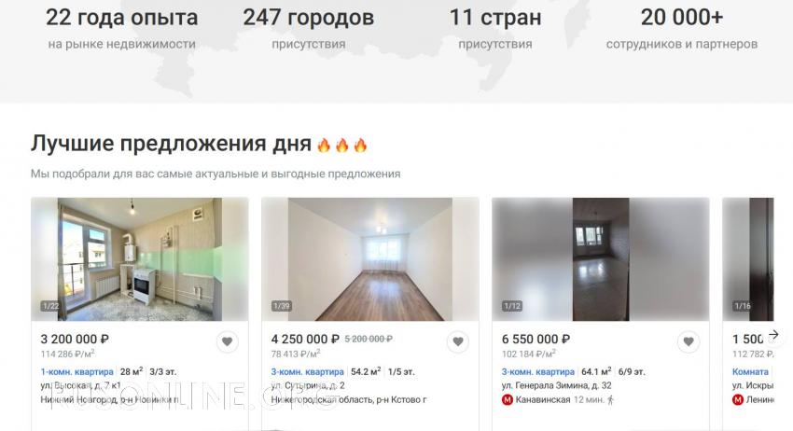Add 6 550 000 ₽ apartment to favorites
The image size is (793, 431).
(x=689, y=342)
